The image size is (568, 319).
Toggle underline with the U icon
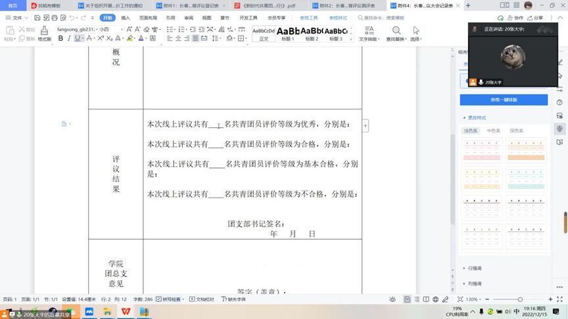click(x=77, y=38)
